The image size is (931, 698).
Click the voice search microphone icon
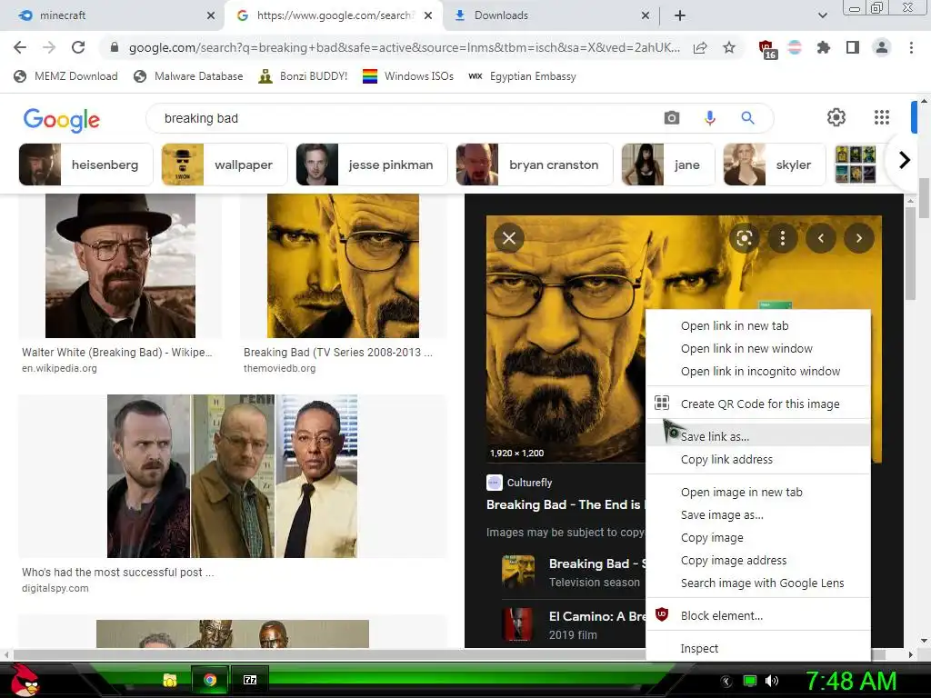click(x=709, y=118)
